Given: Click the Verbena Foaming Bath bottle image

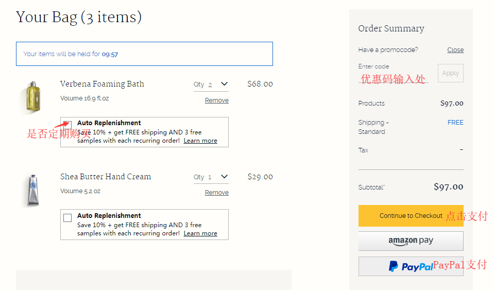Looking at the screenshot, I should click(33, 98).
